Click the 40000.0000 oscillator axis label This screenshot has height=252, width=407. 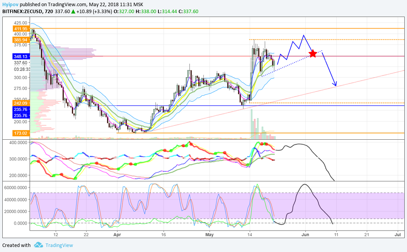pos(16,200)
